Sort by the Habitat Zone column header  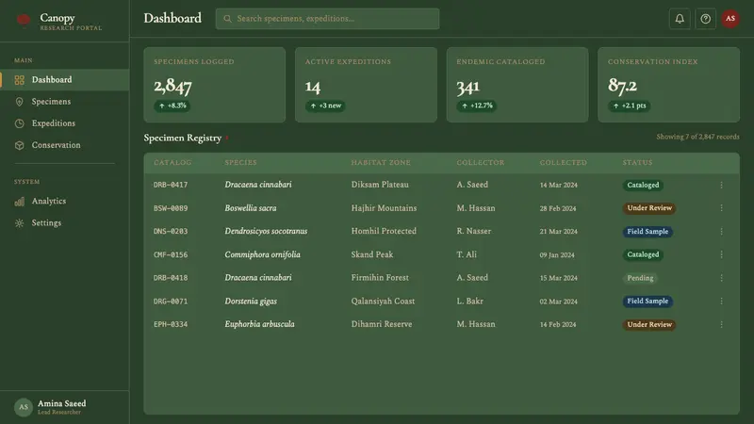(x=381, y=162)
